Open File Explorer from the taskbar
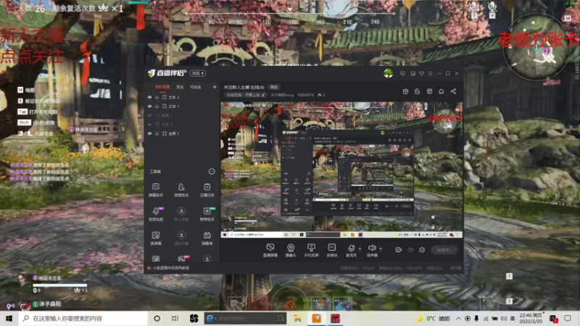This screenshot has height=326, width=580. click(297, 318)
